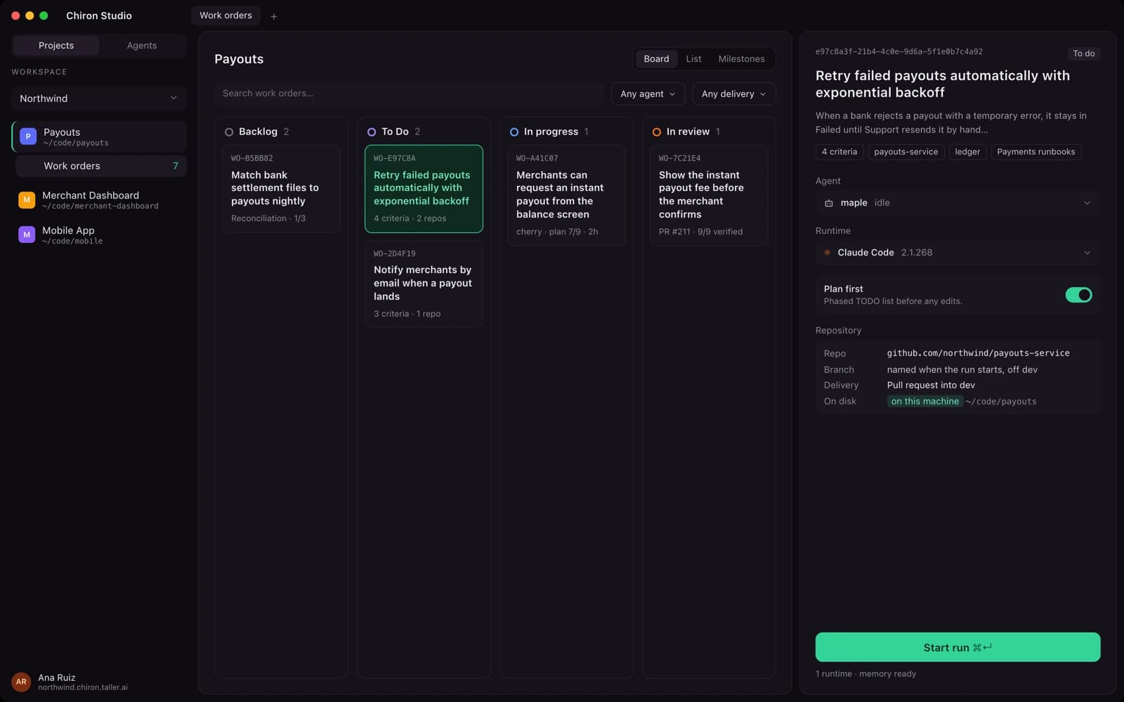The width and height of the screenshot is (1124, 702).
Task: Click the work order ID e97c8a3f text
Action: coord(898,52)
